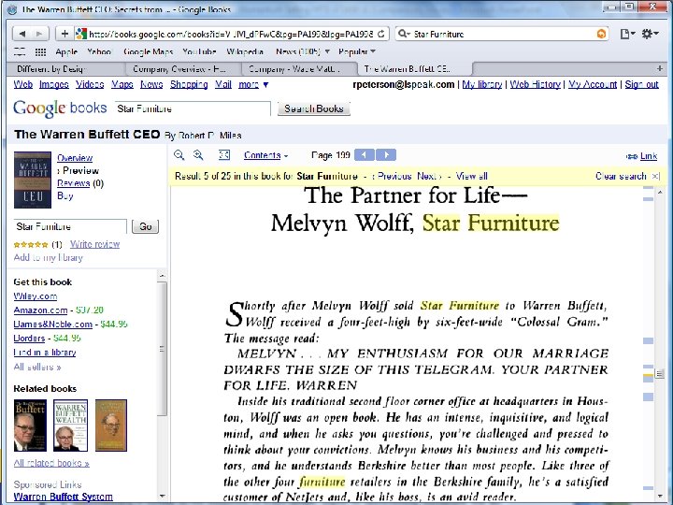The height and width of the screenshot is (505, 673).
Task: Reload the page with the refresh icon
Action: click(381, 34)
